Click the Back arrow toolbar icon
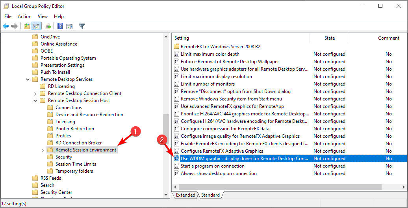The height and width of the screenshot is (208, 408). (x=6, y=26)
